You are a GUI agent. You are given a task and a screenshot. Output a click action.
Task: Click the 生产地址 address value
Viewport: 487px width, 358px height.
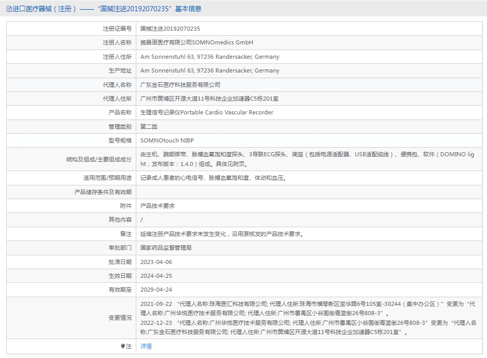point(210,70)
